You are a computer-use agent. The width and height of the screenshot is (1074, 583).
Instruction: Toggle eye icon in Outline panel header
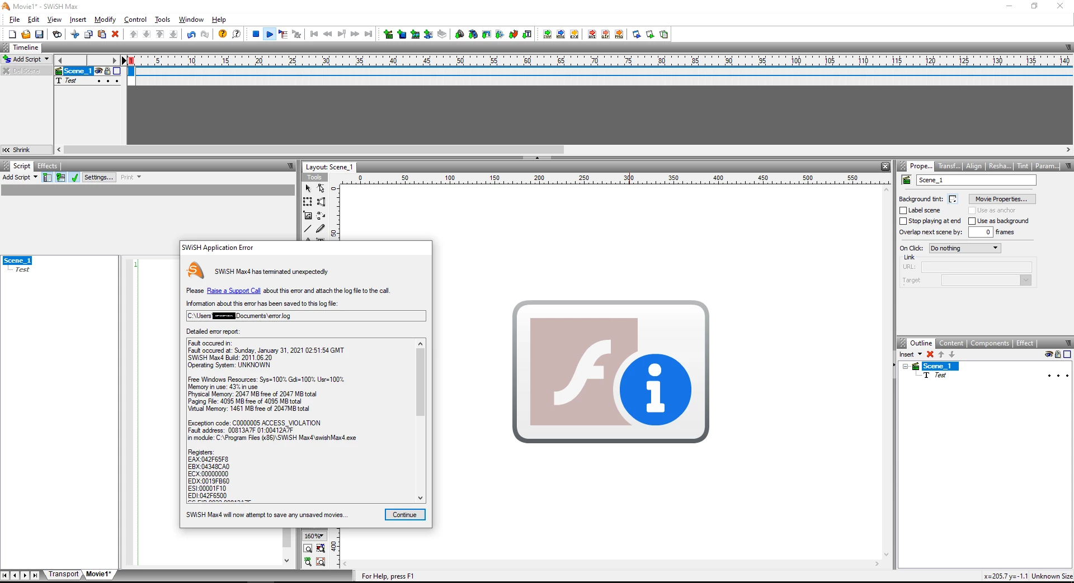pyautogui.click(x=1049, y=354)
